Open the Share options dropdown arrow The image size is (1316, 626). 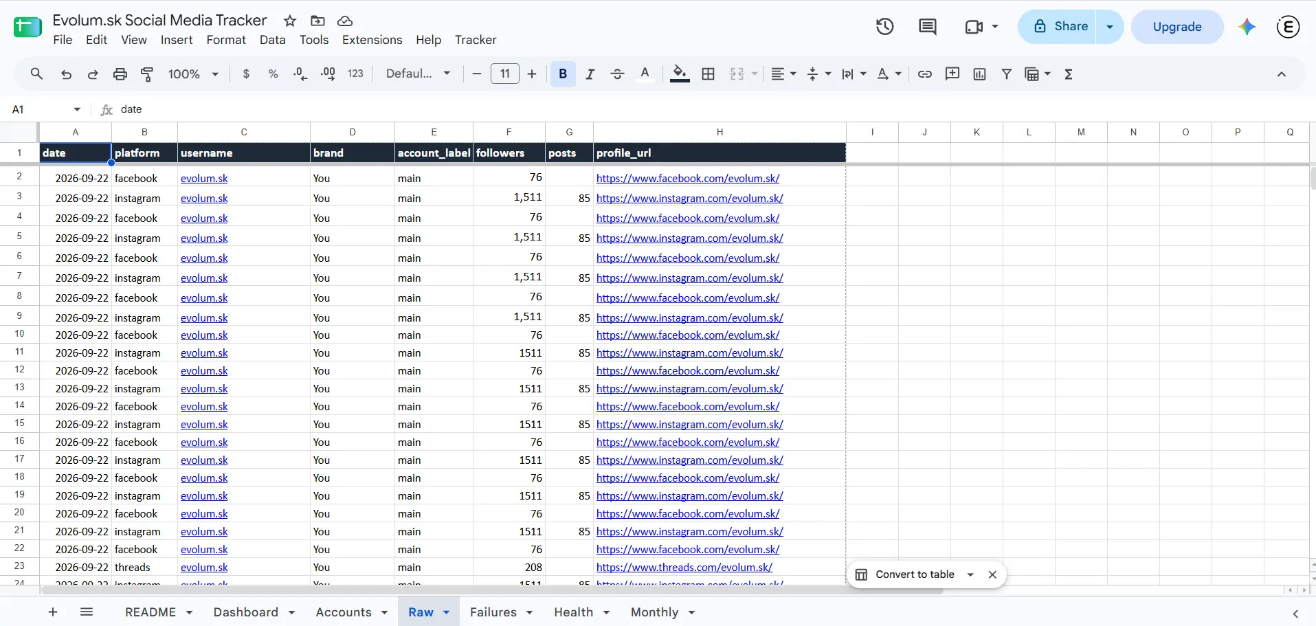[1109, 27]
